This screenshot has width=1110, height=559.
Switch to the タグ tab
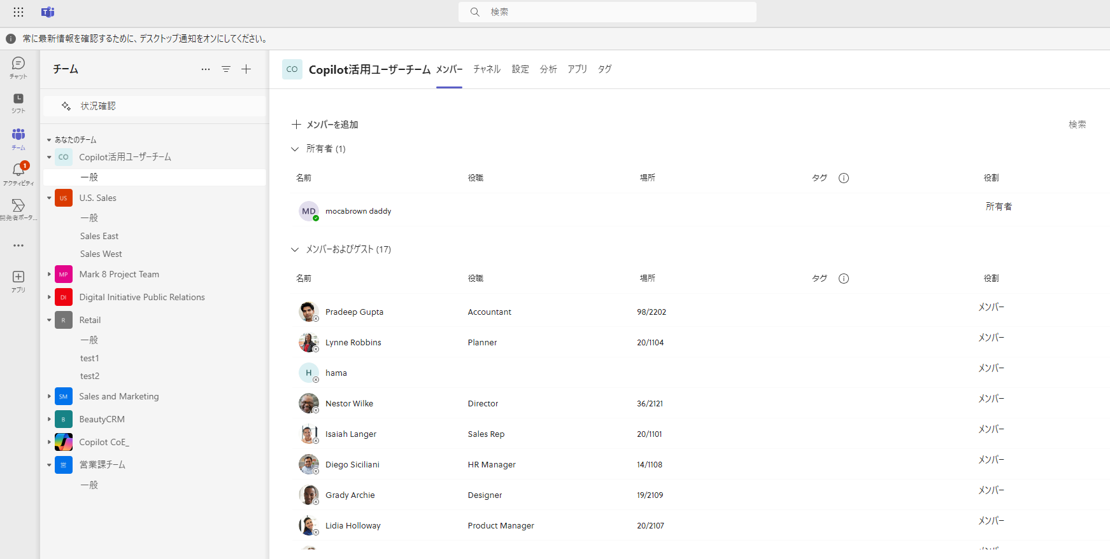[x=604, y=69]
